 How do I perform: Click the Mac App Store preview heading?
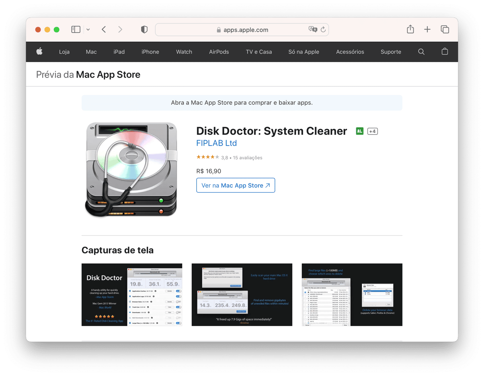[88, 74]
